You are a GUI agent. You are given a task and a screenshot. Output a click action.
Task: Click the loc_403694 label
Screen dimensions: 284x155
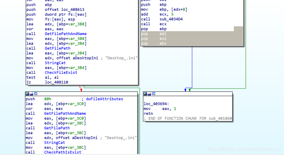(x=156, y=104)
